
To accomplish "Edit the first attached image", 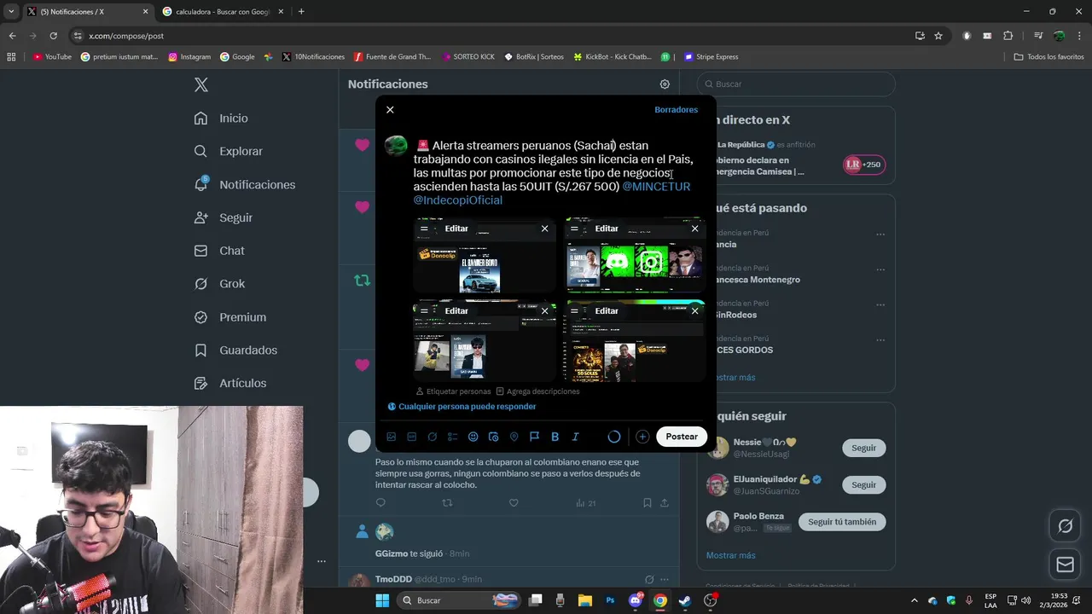I will (456, 229).
